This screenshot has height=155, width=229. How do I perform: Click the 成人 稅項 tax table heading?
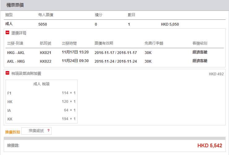coord(41,84)
